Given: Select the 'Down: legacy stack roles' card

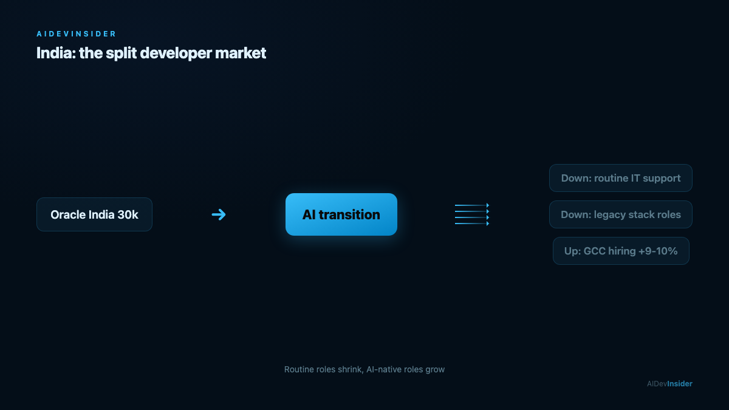Looking at the screenshot, I should tap(621, 214).
